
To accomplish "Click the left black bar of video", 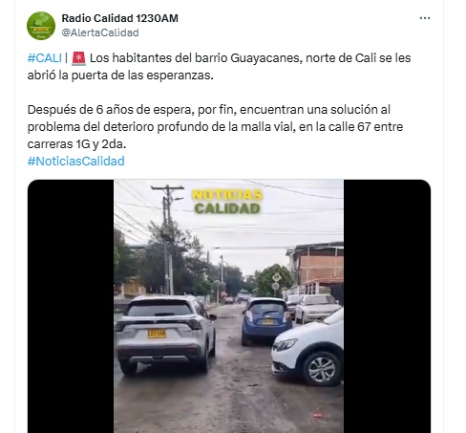I will (x=71, y=306).
